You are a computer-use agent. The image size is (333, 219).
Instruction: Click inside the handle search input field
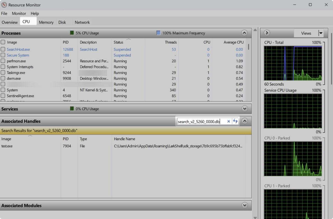click(x=200, y=121)
